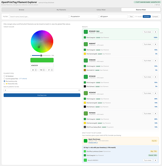Star the #38A446 mix result

[155, 60]
